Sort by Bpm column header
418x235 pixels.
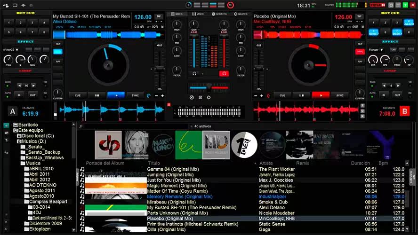tap(383, 163)
